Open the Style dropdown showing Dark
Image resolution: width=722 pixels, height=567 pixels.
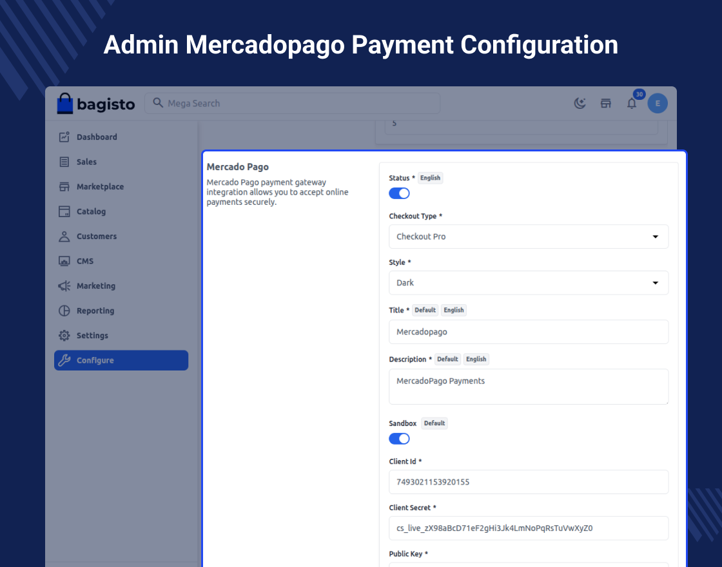529,283
